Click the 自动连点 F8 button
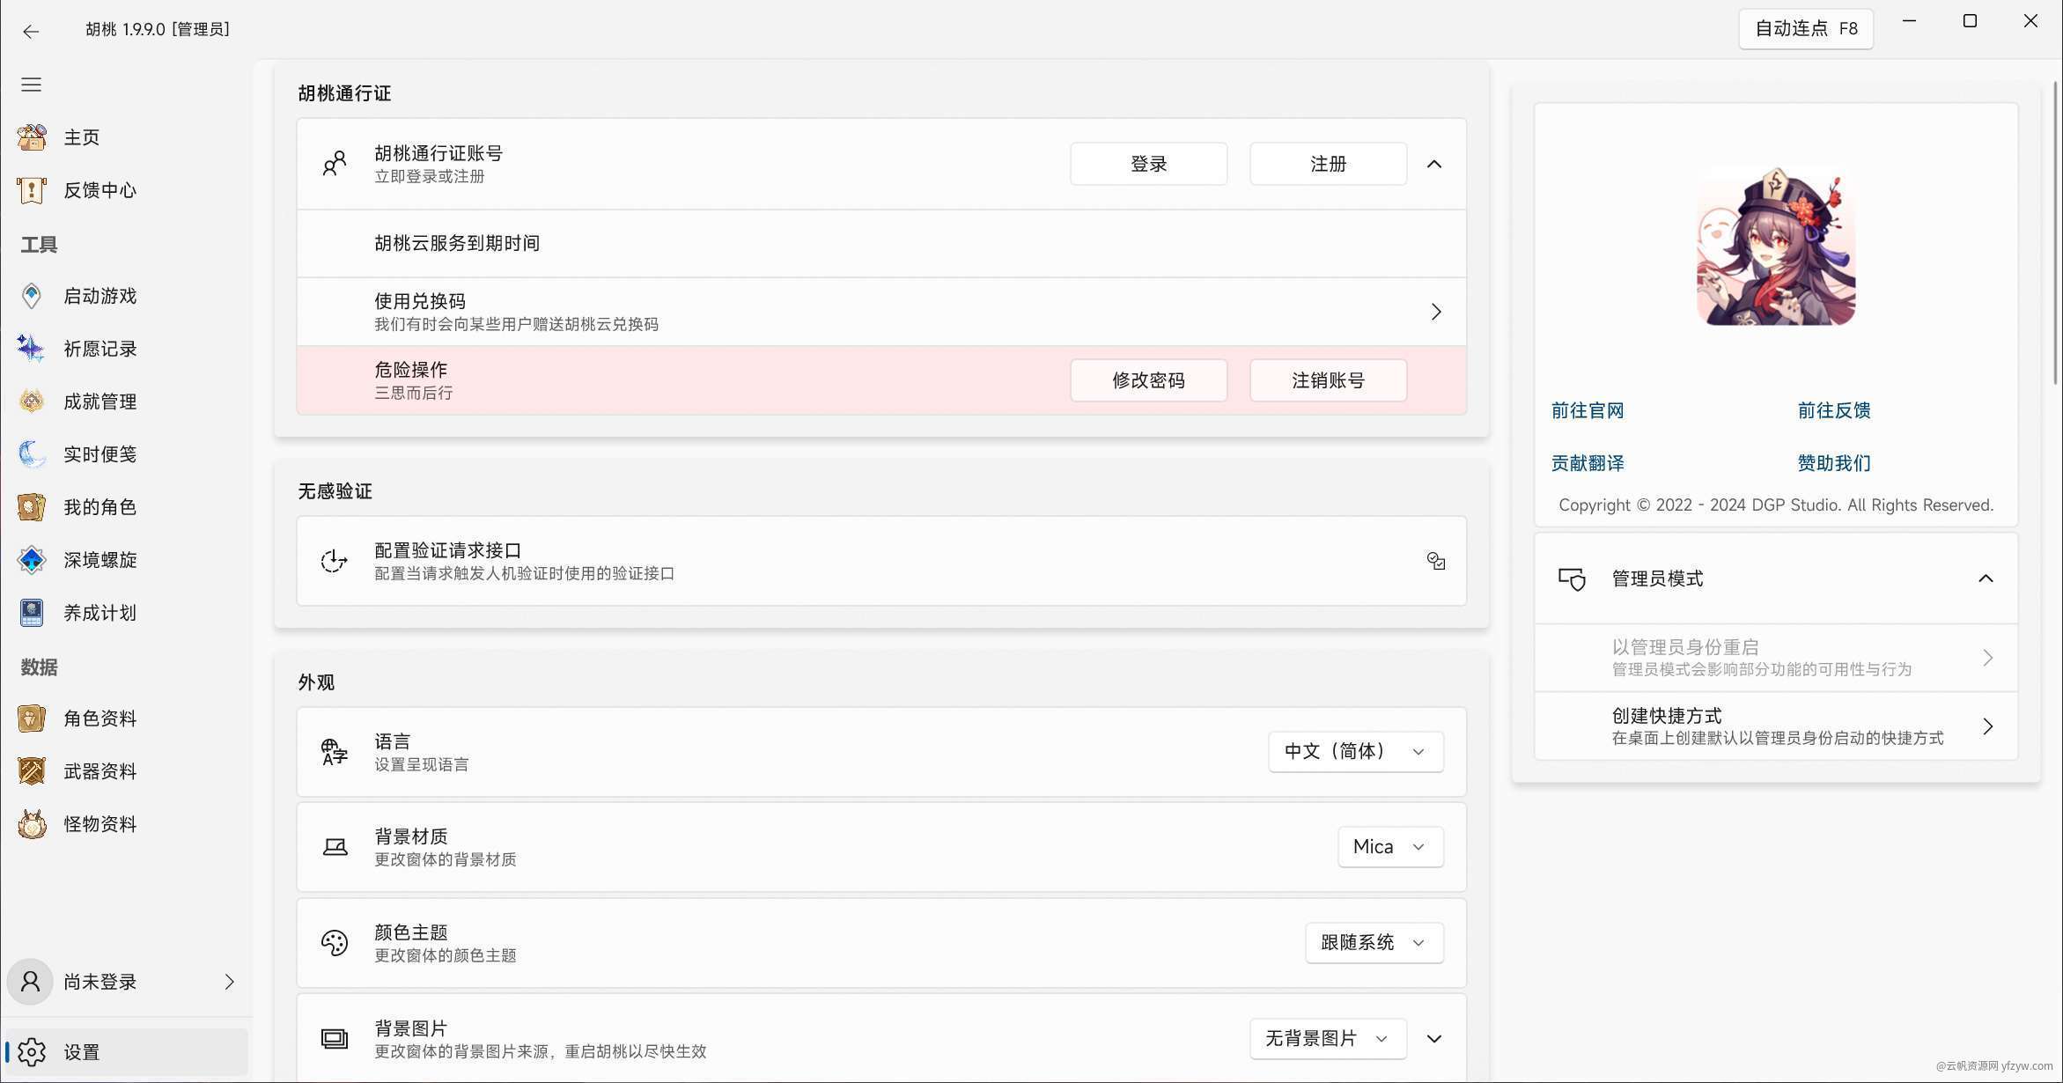Image resolution: width=2063 pixels, height=1083 pixels. pyautogui.click(x=1806, y=29)
